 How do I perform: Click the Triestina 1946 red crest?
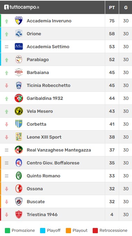point(19,214)
